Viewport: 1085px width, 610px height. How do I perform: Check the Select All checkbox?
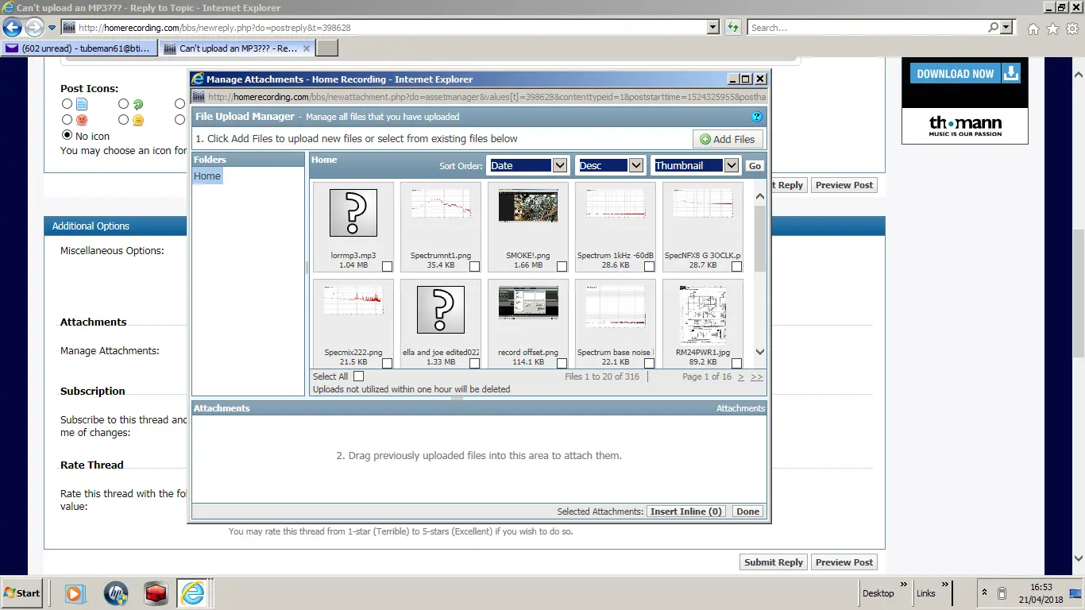[x=358, y=376]
